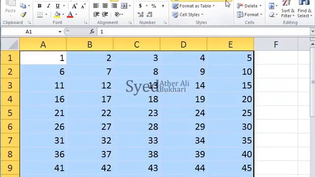Open Font Color dropdown arrow
315x177 pixels.
point(76,15)
